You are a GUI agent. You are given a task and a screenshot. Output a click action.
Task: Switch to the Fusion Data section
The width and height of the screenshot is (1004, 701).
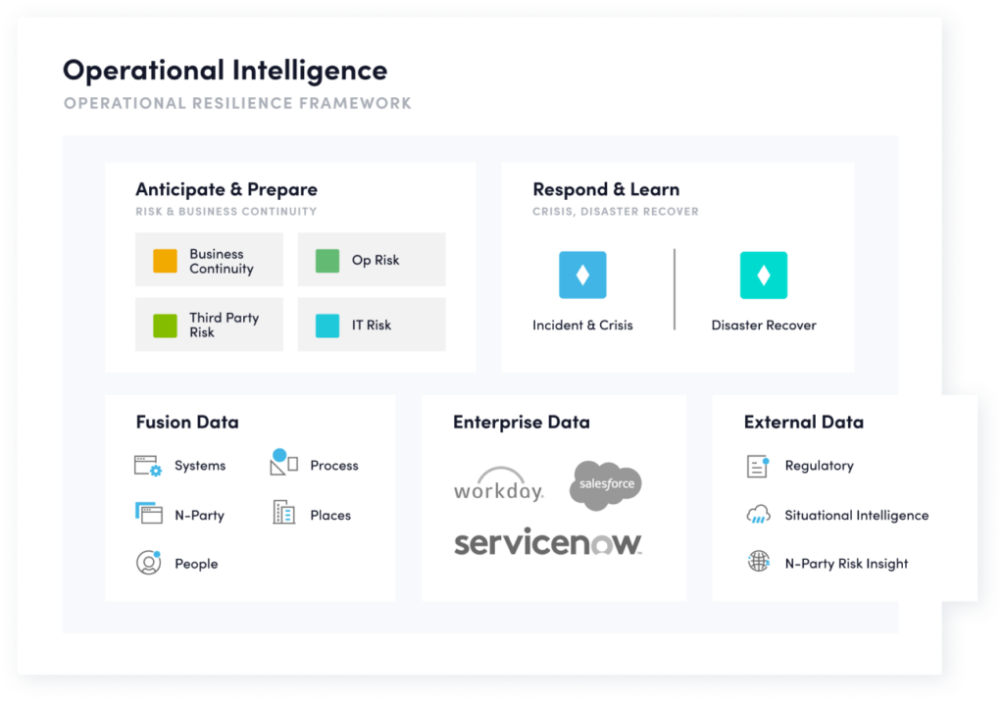pos(186,422)
